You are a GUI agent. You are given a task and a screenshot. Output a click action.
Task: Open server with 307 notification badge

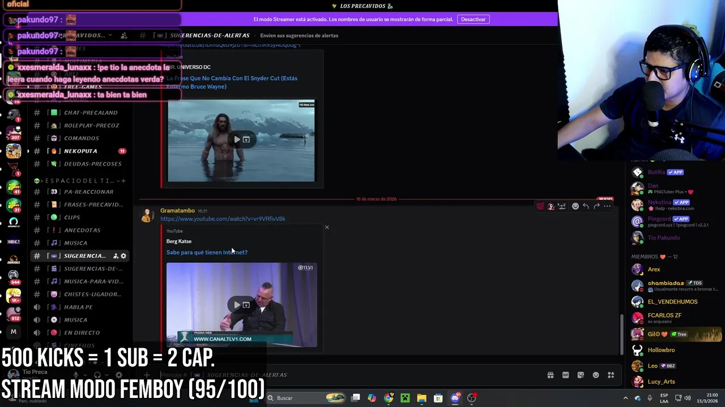point(14,133)
